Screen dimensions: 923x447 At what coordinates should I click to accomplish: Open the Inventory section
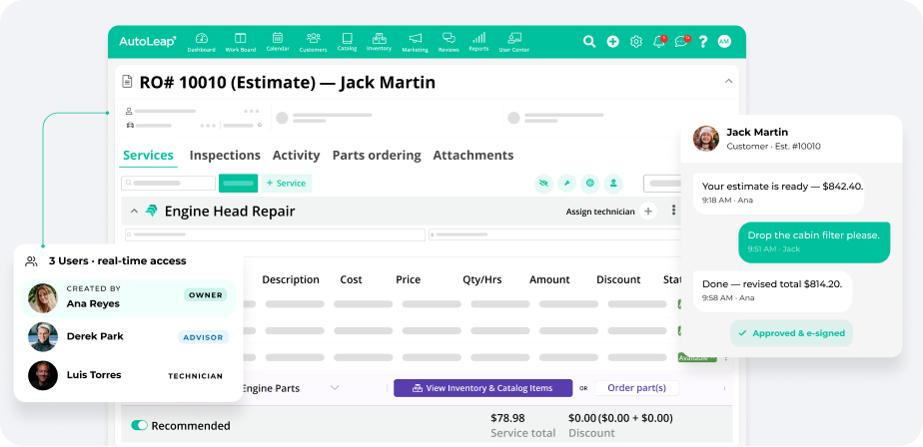point(379,41)
